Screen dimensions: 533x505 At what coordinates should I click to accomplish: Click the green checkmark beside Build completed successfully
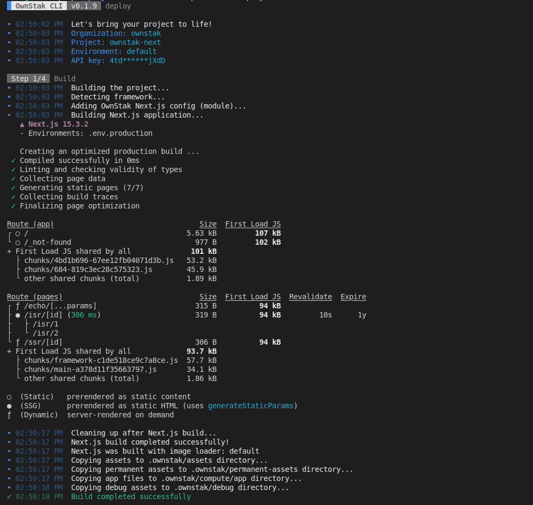coord(9,496)
